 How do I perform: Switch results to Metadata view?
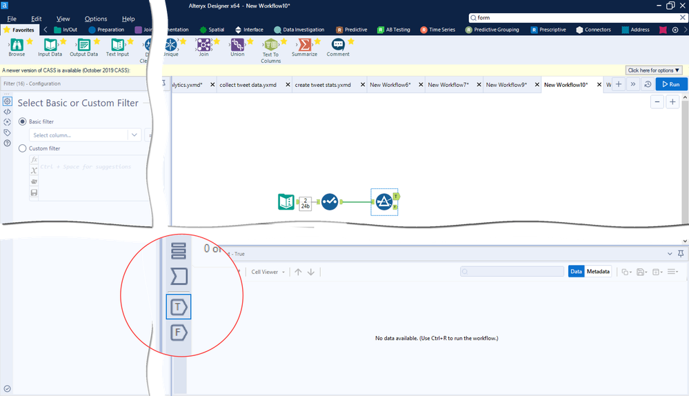click(598, 272)
